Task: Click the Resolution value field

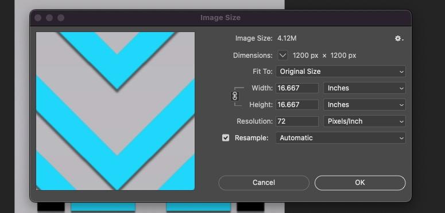Action: click(x=297, y=121)
